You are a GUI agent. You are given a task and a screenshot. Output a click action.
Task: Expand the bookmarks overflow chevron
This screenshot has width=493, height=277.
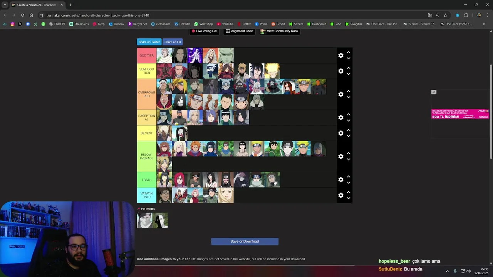pos(484,24)
